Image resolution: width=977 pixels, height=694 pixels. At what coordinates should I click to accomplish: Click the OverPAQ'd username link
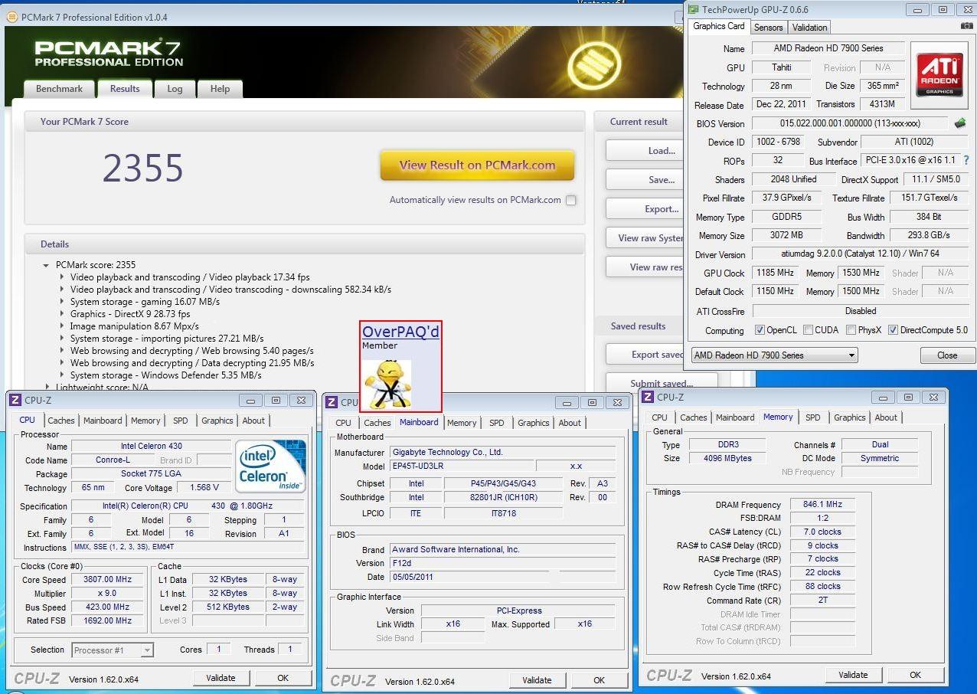[x=400, y=332]
